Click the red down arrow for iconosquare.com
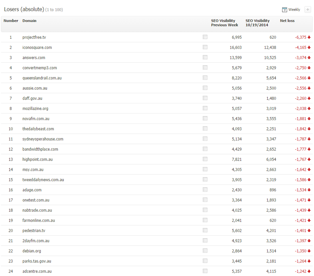314x276 pixels. point(309,48)
